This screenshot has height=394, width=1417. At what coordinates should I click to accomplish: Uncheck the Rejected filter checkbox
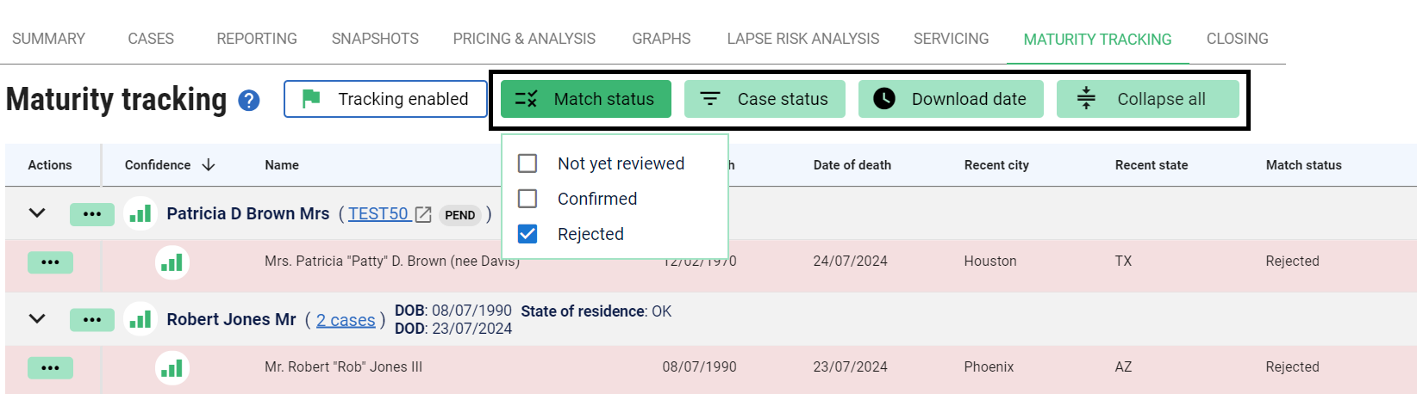pos(527,234)
